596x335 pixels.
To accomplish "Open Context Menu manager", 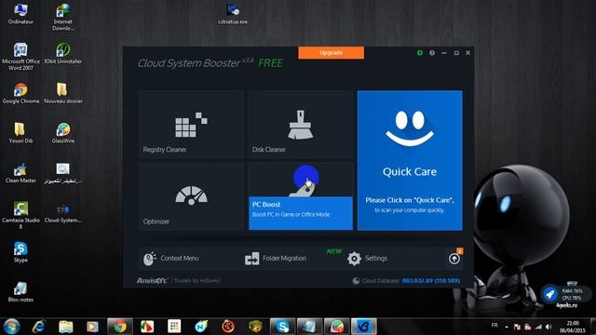I will tap(171, 259).
